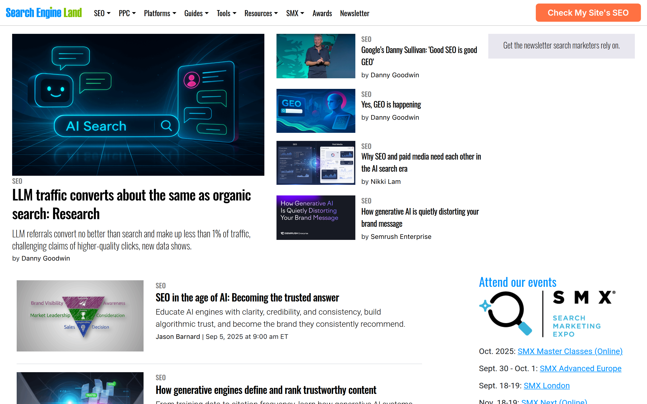Open the SMX Advanced Europe event link
Viewport: 647px width, 404px height.
coord(581,368)
